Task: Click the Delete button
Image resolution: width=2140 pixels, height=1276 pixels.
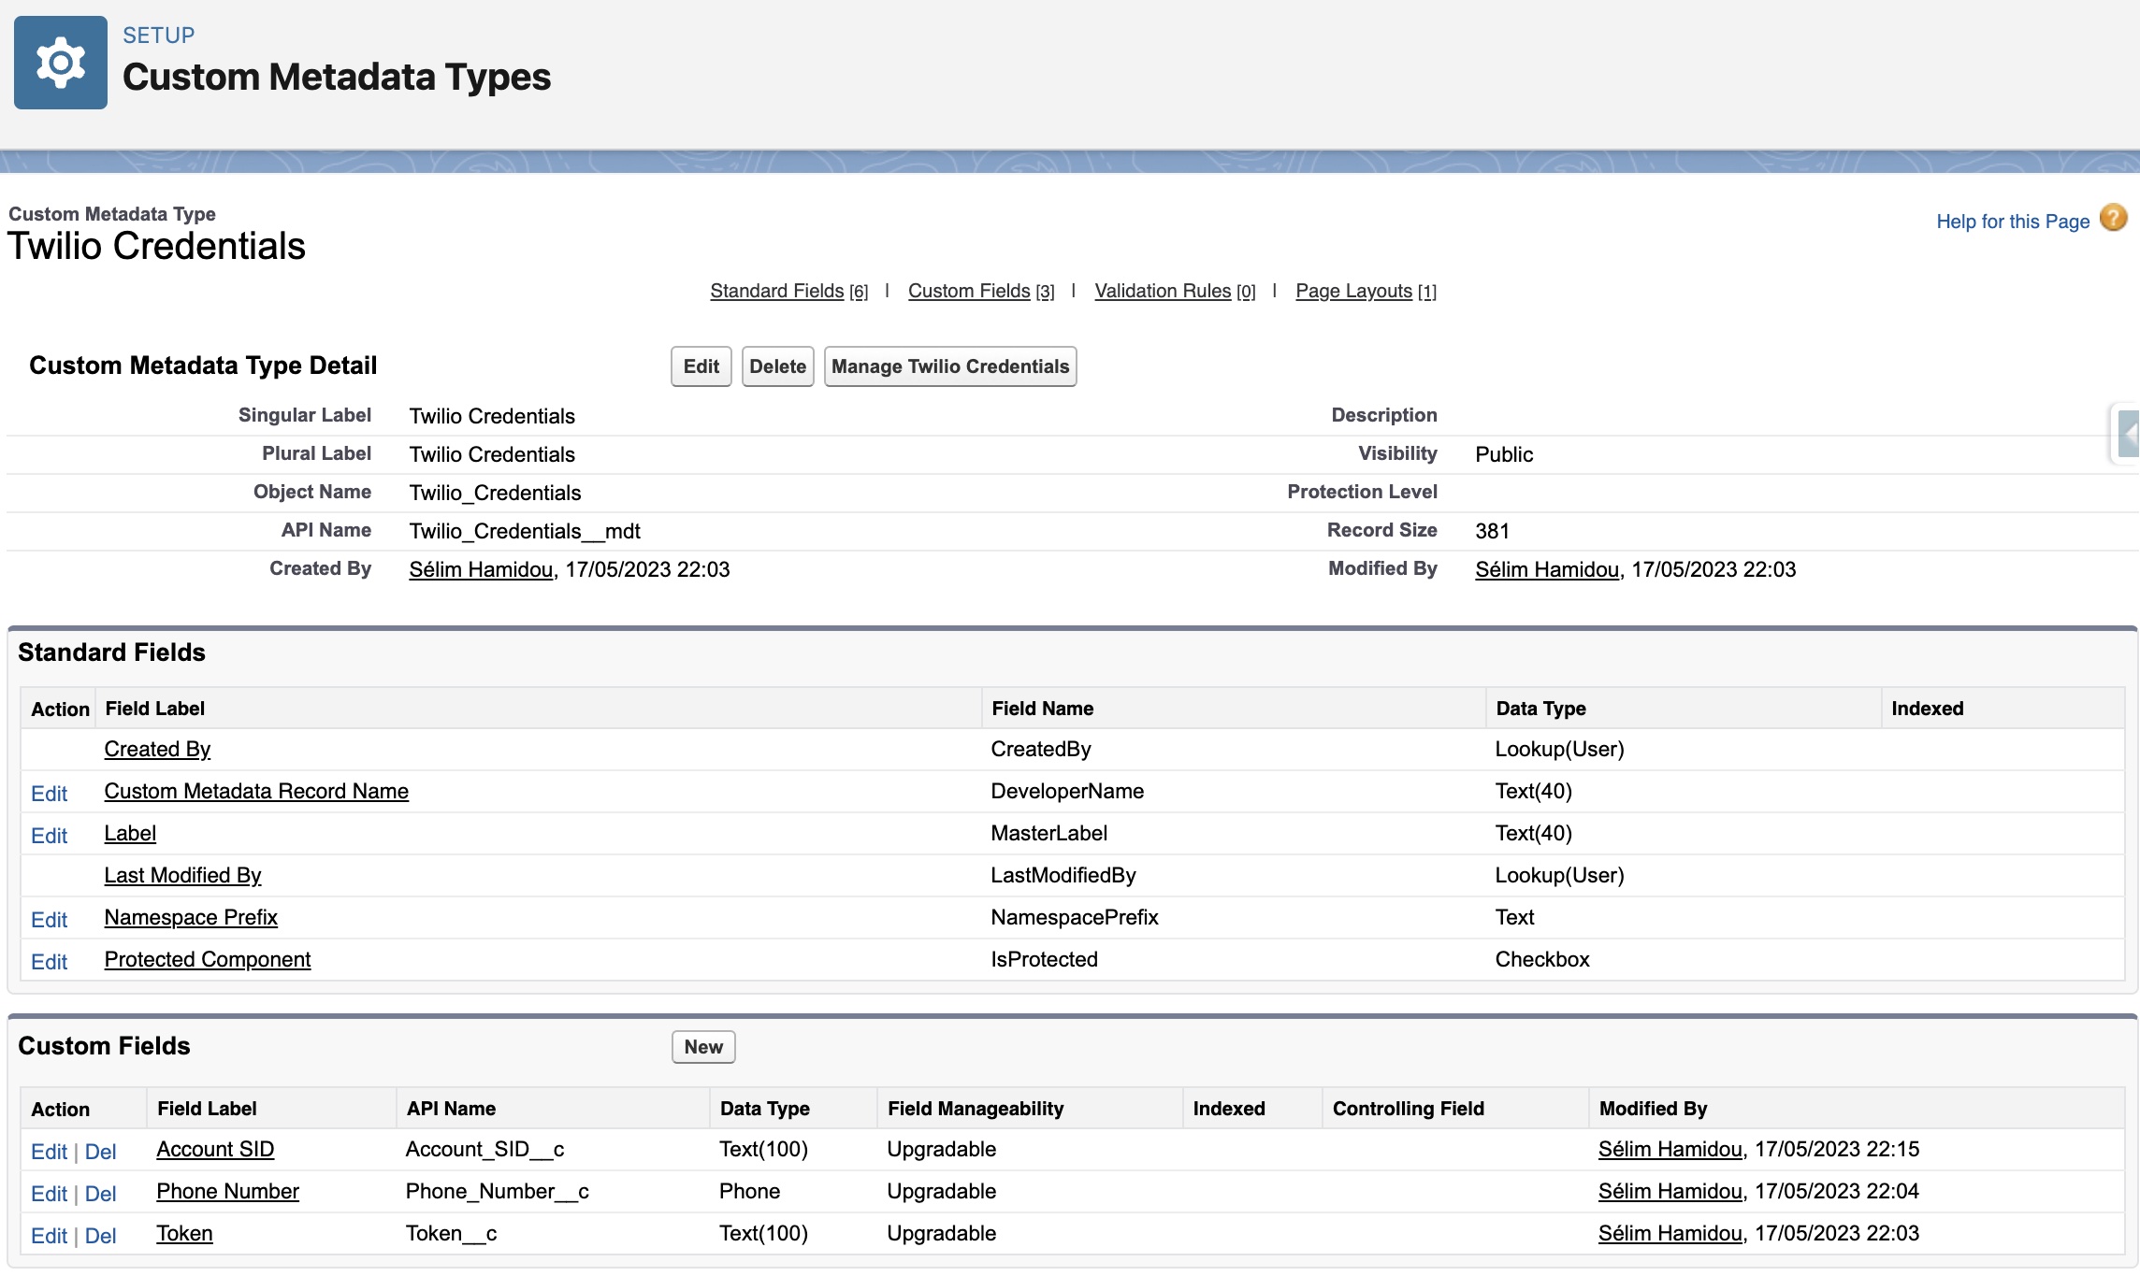Action: pos(777,366)
